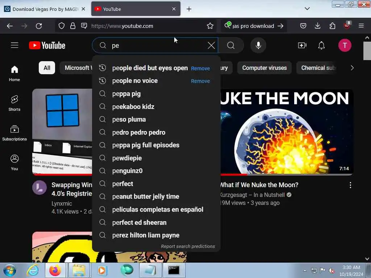Viewport: 371px width, 278px height.
Task: Select the All category chip
Action: (47, 68)
